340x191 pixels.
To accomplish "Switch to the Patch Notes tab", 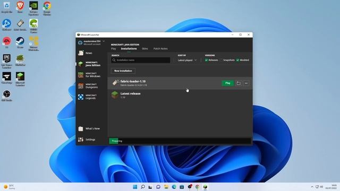I will pyautogui.click(x=160, y=49).
